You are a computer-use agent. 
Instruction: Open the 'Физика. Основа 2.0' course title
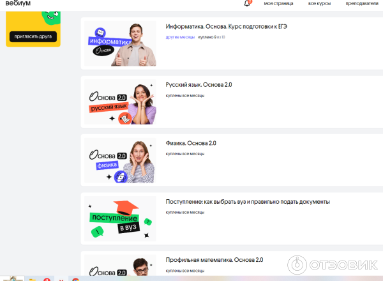191,143
